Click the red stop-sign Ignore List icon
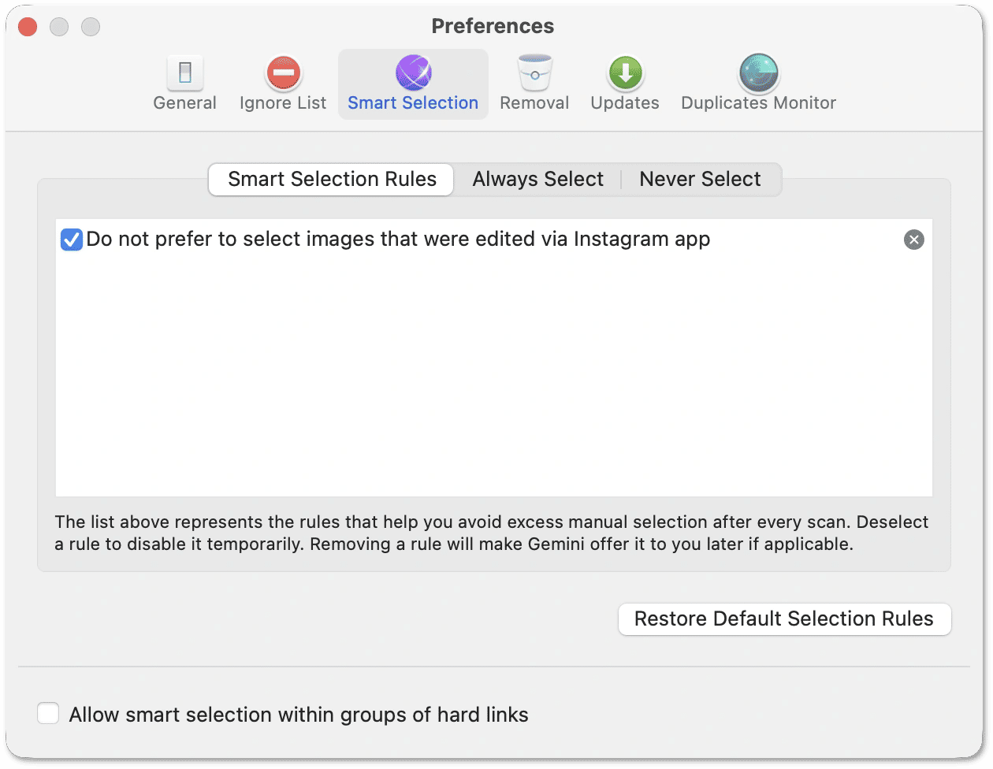993x769 pixels. click(x=282, y=71)
